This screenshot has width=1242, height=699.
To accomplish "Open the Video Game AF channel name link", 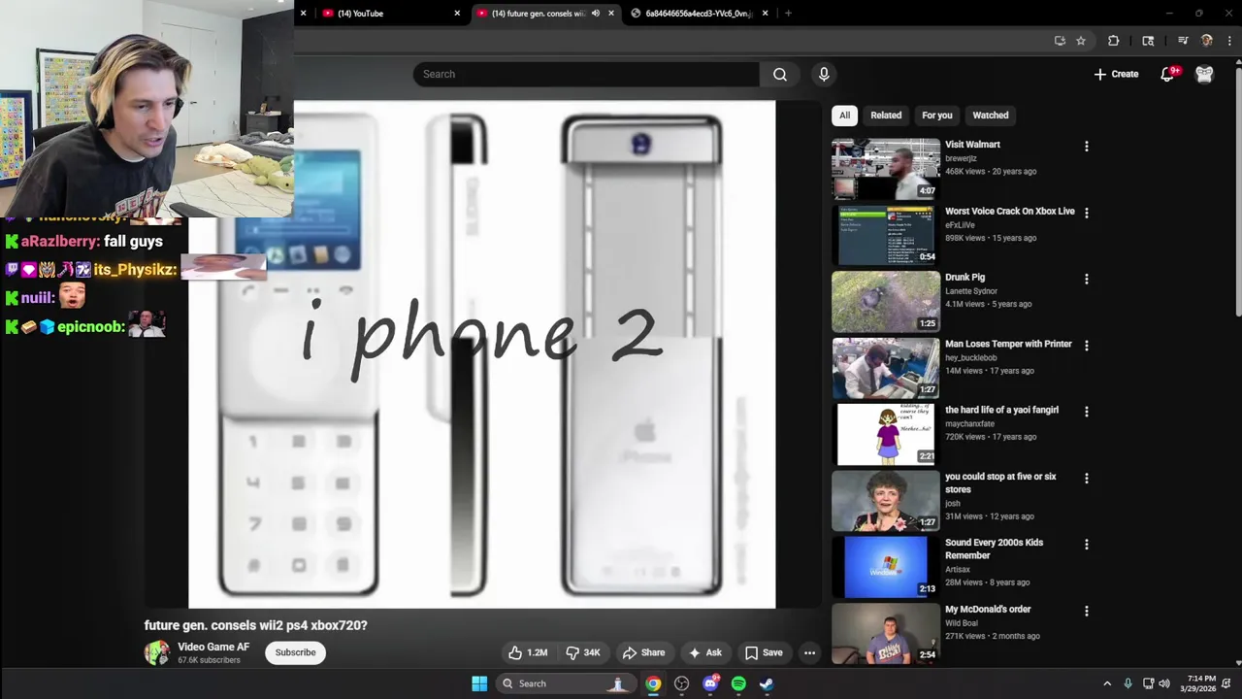I will (213, 647).
